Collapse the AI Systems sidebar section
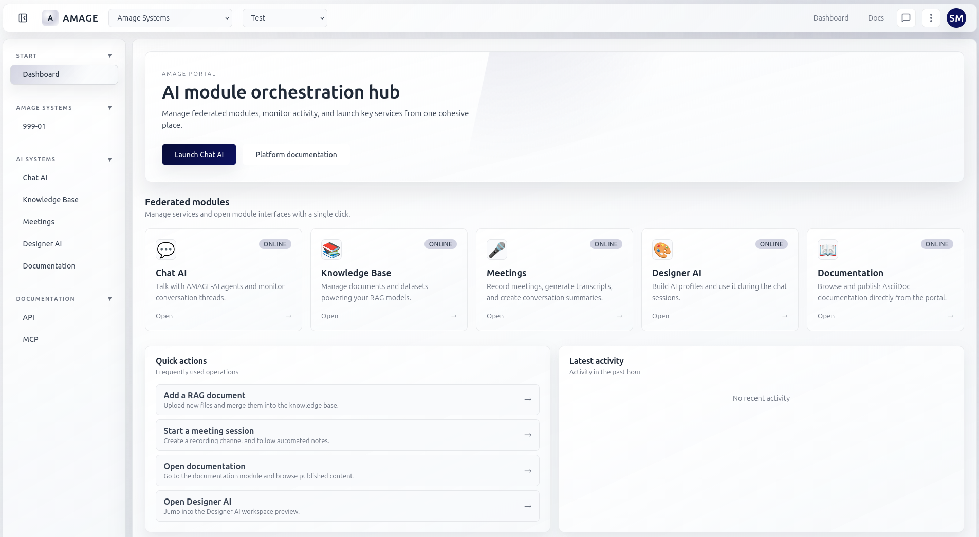Image resolution: width=979 pixels, height=537 pixels. [109, 160]
